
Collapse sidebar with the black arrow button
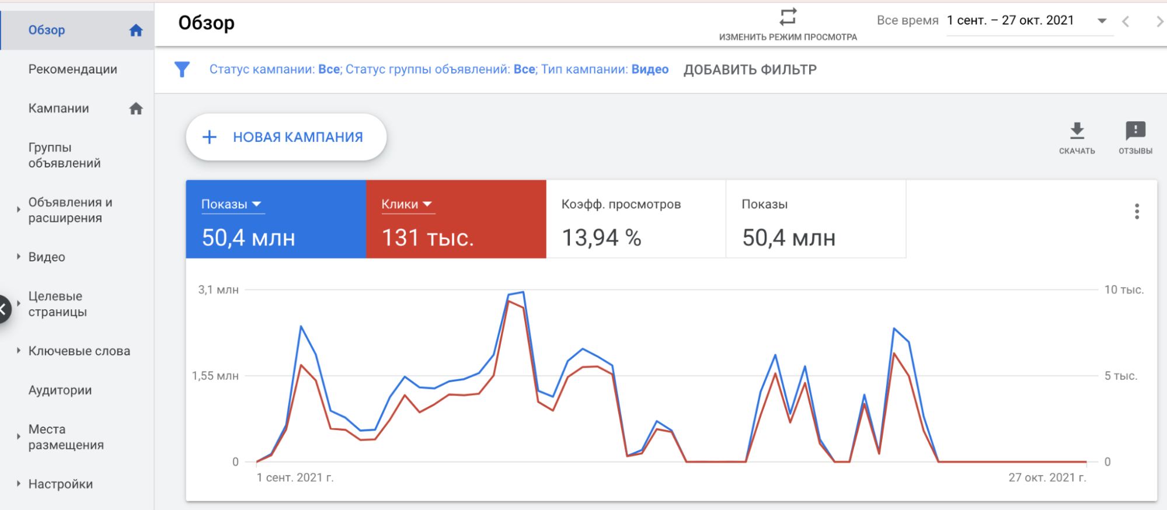(3, 309)
